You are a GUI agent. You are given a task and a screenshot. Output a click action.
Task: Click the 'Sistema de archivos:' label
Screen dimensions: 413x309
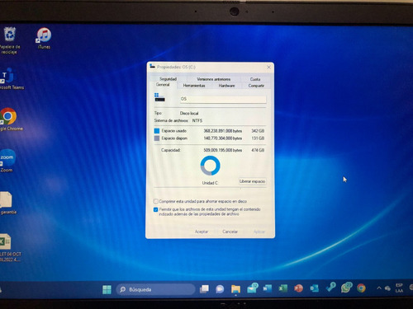pos(171,120)
